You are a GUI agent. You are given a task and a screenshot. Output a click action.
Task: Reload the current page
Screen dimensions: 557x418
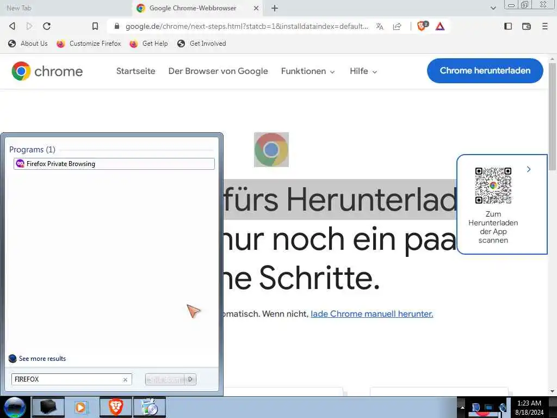click(47, 26)
